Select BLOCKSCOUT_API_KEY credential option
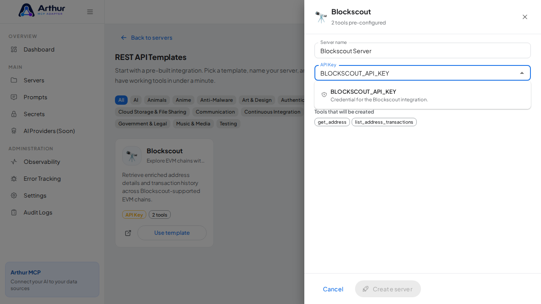Viewport: 541px width, 304px height. (423, 95)
